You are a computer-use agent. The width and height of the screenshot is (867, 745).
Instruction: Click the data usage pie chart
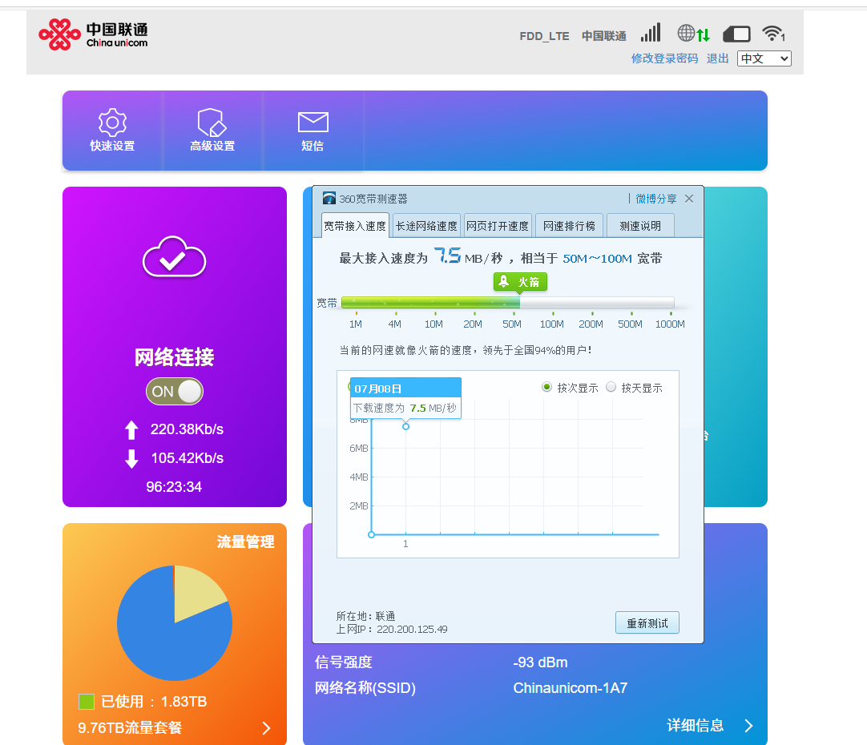tap(175, 623)
